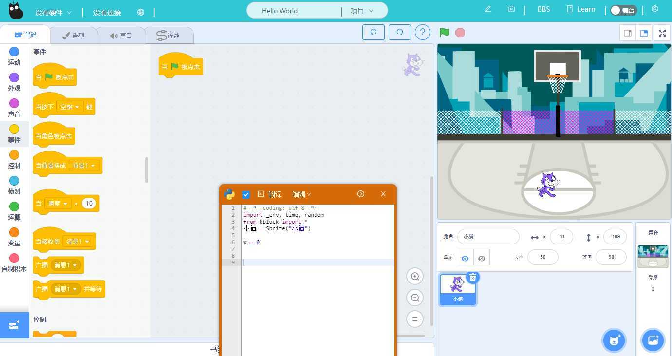Open the help question mark icon
Viewport: 672px width, 356px height.
tap(423, 32)
